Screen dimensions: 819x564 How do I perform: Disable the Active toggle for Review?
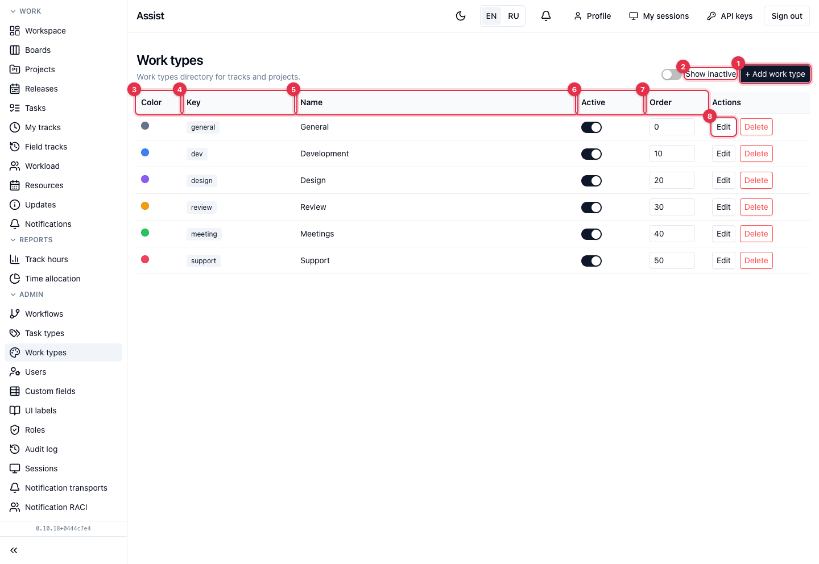(x=591, y=208)
